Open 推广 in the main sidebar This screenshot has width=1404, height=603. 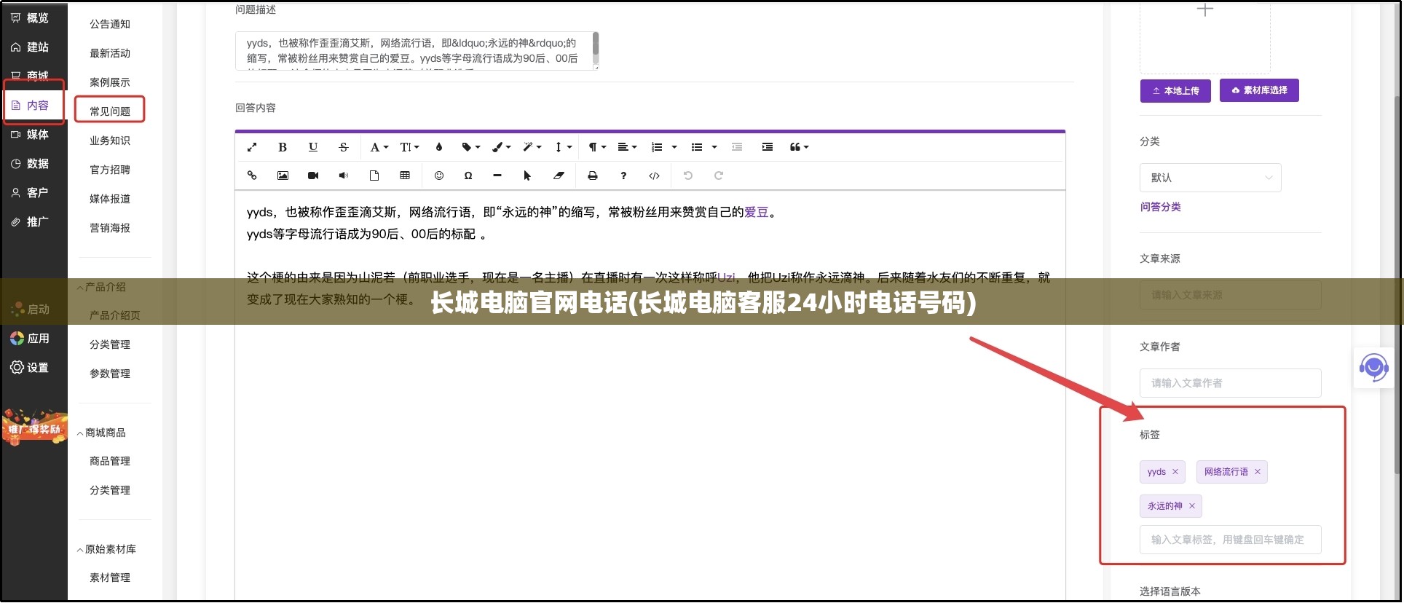[x=30, y=222]
